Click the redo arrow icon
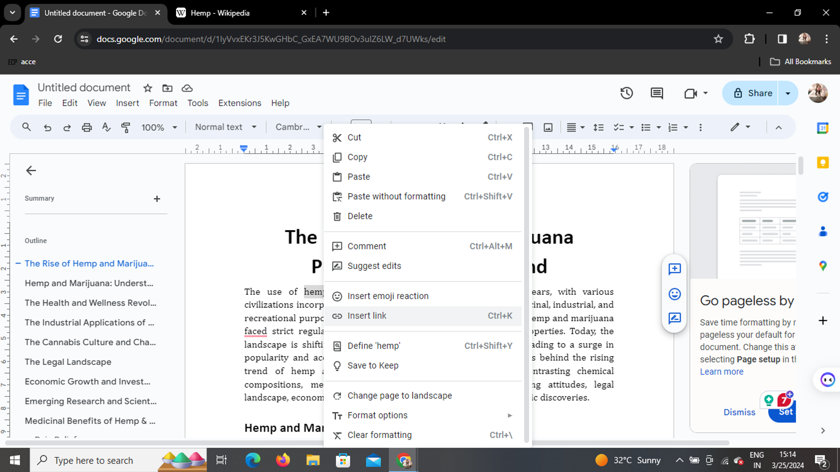Screen dimensions: 840x472 point(67,127)
